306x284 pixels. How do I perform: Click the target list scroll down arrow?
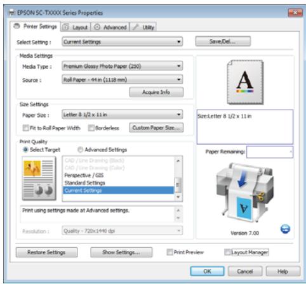coord(178,197)
